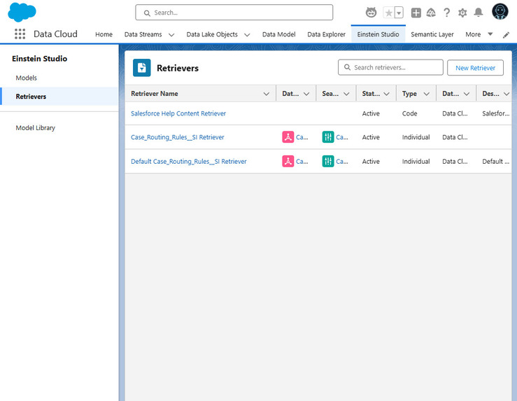Image resolution: width=517 pixels, height=401 pixels.
Task: Click Ca... data space link in Case_Routing_Rules__SI row
Action: pyautogui.click(x=302, y=137)
